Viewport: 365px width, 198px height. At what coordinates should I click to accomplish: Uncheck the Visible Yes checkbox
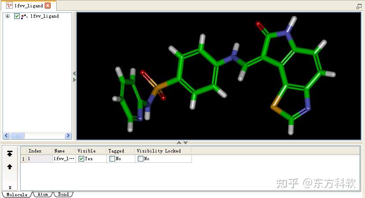coord(81,158)
